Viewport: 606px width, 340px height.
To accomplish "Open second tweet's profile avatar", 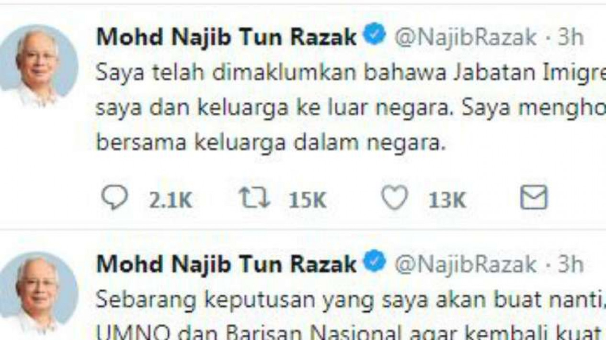I will 38,293.
